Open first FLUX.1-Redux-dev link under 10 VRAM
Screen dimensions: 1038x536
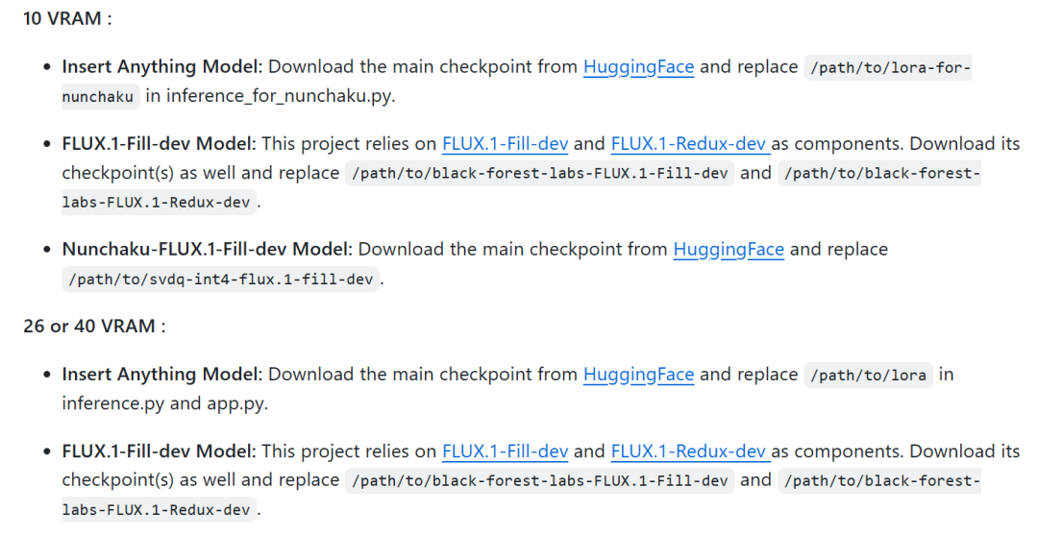[x=689, y=144]
